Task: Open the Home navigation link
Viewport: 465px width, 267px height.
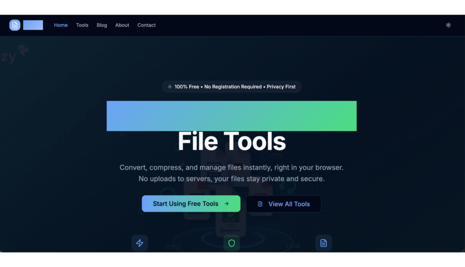Action: click(x=61, y=25)
